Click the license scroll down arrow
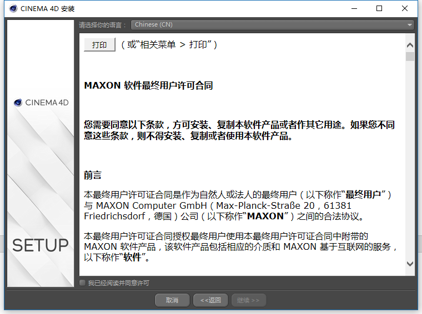The image size is (422, 314). point(410,264)
